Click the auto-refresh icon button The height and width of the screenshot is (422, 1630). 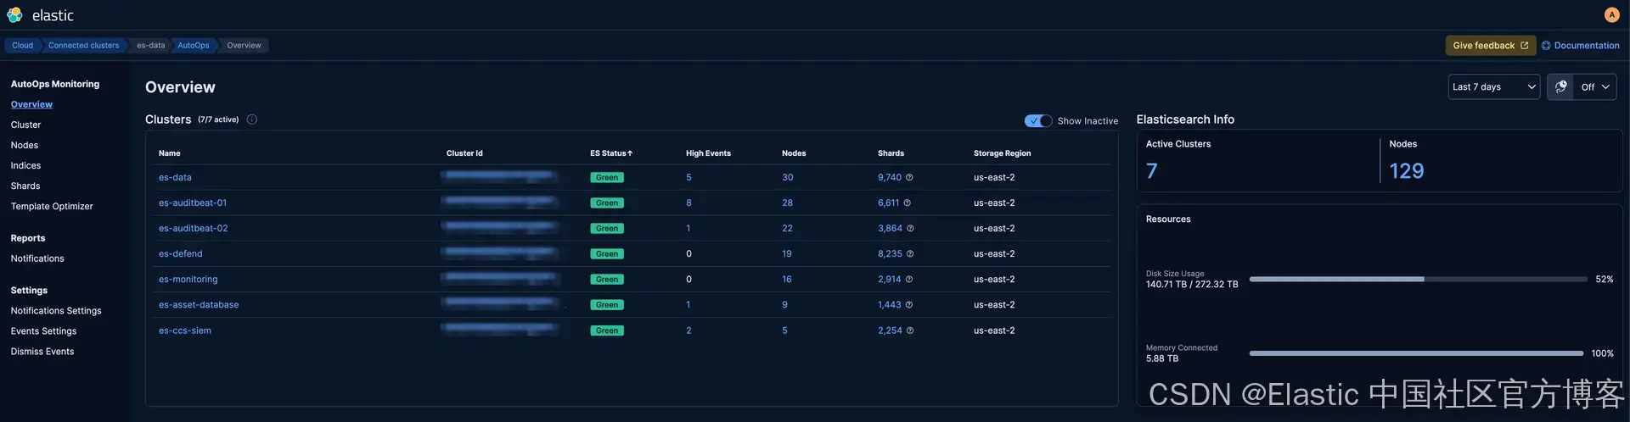pos(1560,86)
